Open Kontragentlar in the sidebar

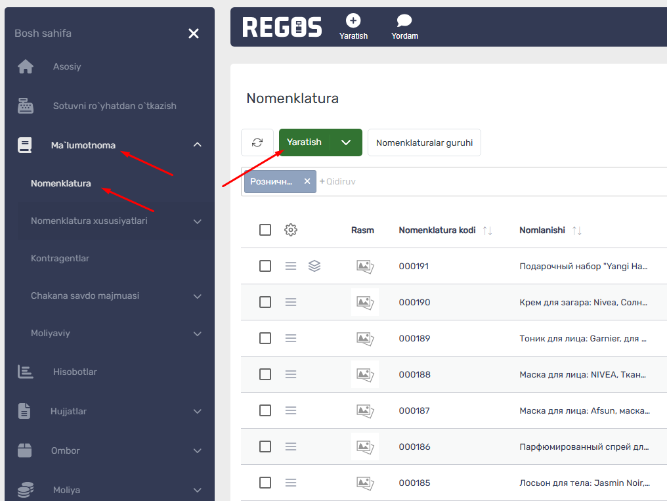(x=60, y=258)
